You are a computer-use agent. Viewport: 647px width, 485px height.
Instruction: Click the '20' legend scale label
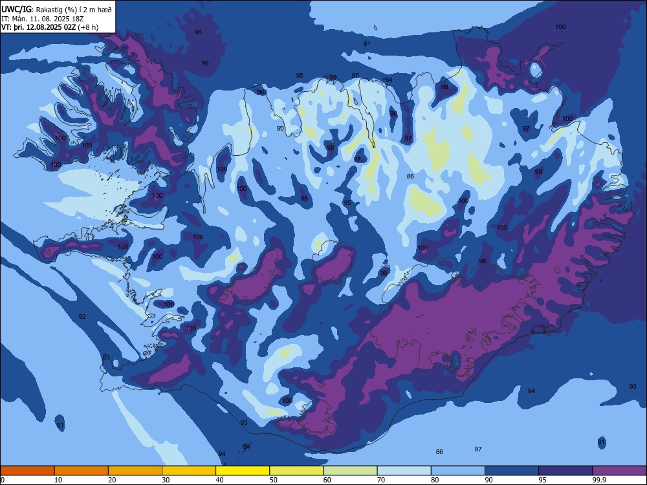pos(112,480)
